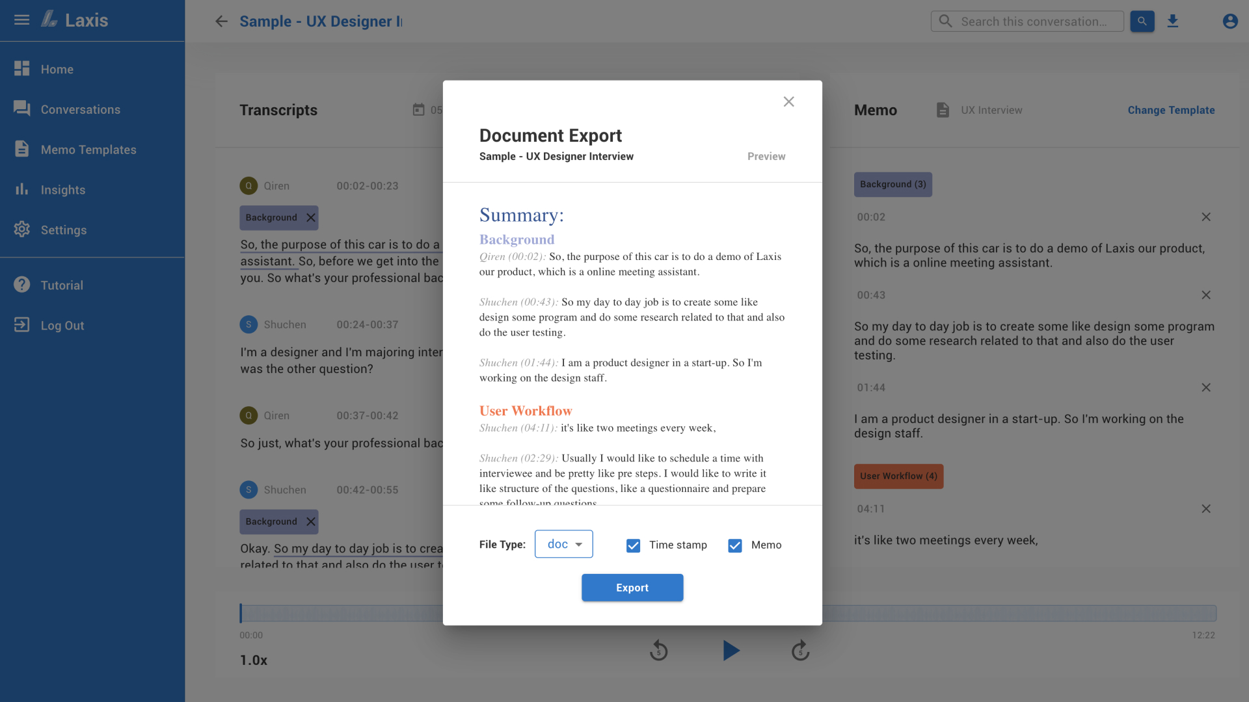Screen dimensions: 1249x702
Task: Click the download conversation icon
Action: 1173,21
